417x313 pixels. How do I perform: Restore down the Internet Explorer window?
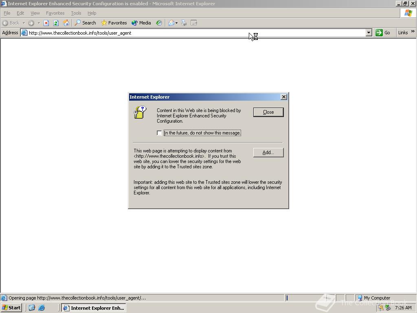405,3
